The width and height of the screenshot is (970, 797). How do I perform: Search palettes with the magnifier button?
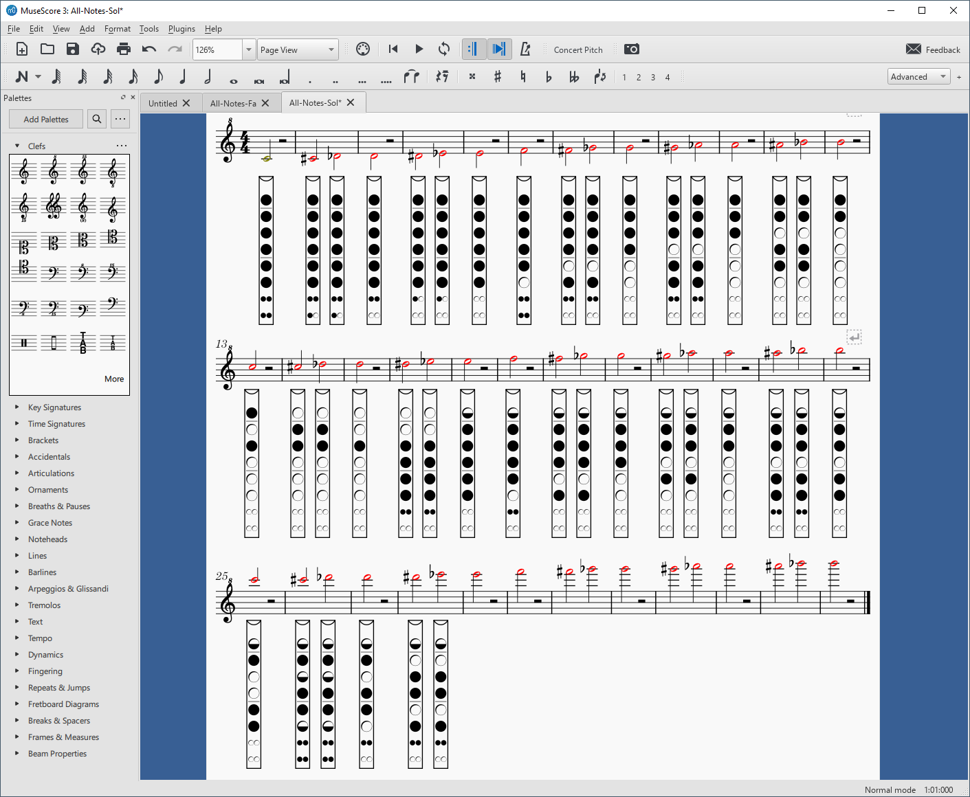(97, 119)
